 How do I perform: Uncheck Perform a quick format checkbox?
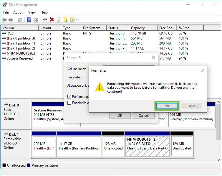[x=69, y=97]
